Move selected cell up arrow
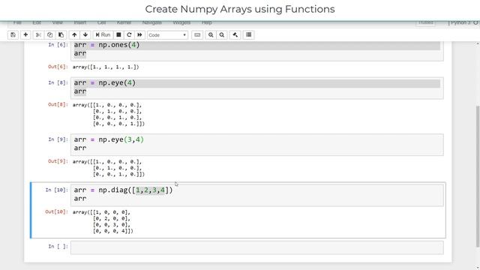The image size is (480, 270). pos(74,35)
